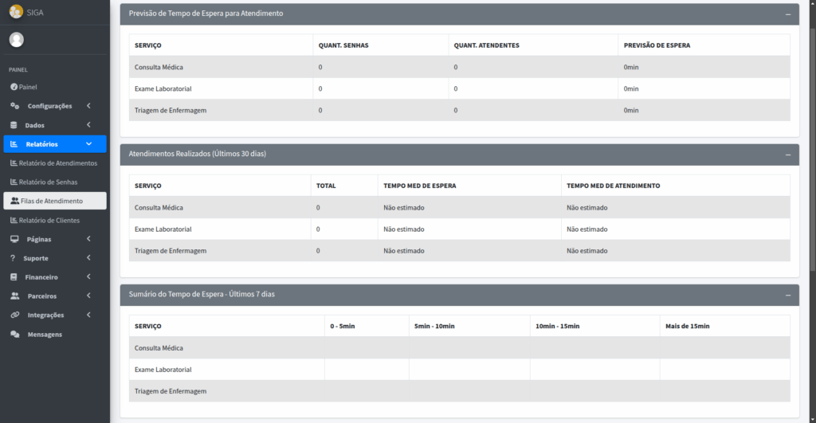Select Triagem de Enfermagem in Sumário table
The height and width of the screenshot is (423, 816).
[x=171, y=391]
